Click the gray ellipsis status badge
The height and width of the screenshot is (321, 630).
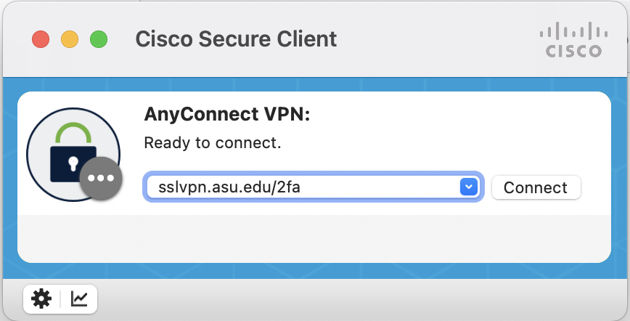coord(101,178)
